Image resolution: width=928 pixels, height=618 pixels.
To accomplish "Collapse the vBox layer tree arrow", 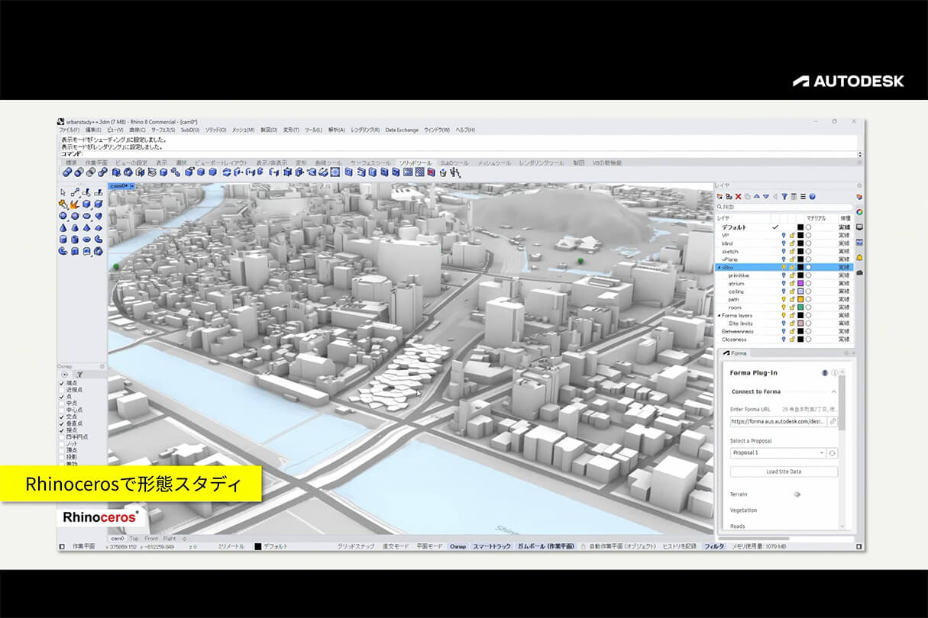I will point(719,267).
